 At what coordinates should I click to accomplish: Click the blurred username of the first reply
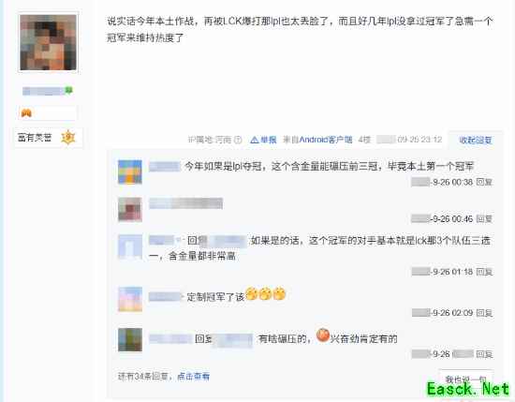165,166
